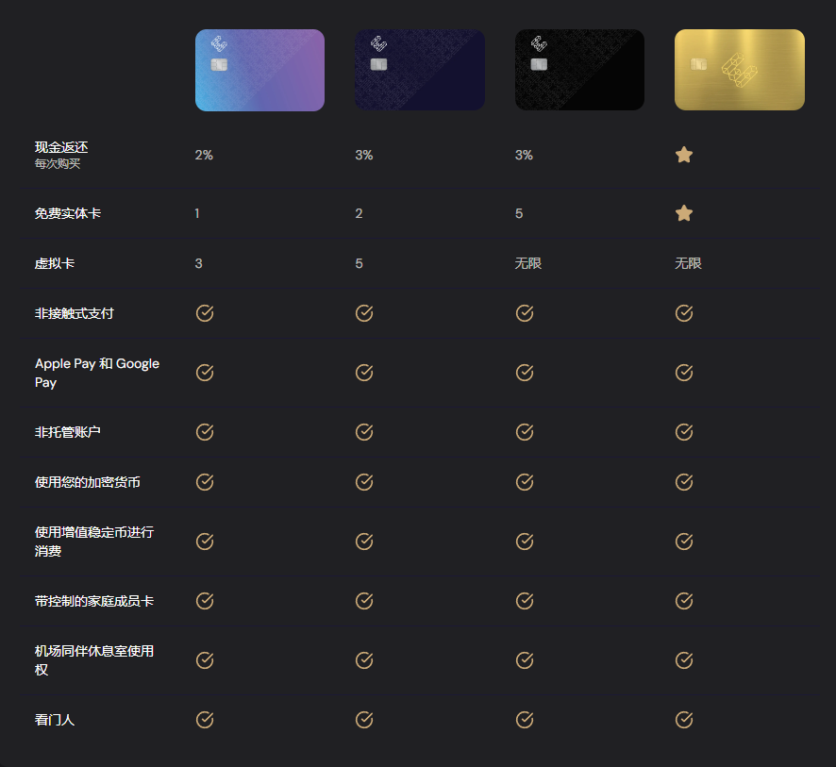Click the 非接触式支付 checkmark under the blue-purple card

click(x=205, y=313)
